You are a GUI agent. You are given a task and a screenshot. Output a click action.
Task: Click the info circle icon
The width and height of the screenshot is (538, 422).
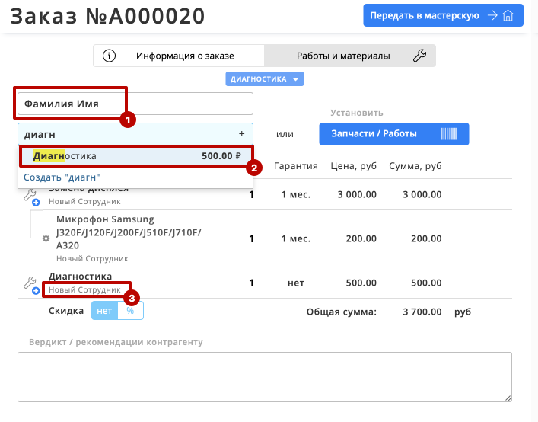pos(109,56)
